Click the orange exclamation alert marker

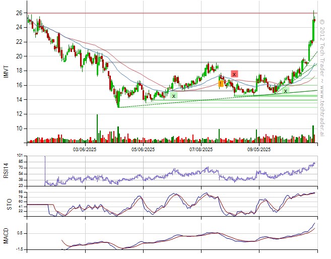pyautogui.click(x=221, y=83)
